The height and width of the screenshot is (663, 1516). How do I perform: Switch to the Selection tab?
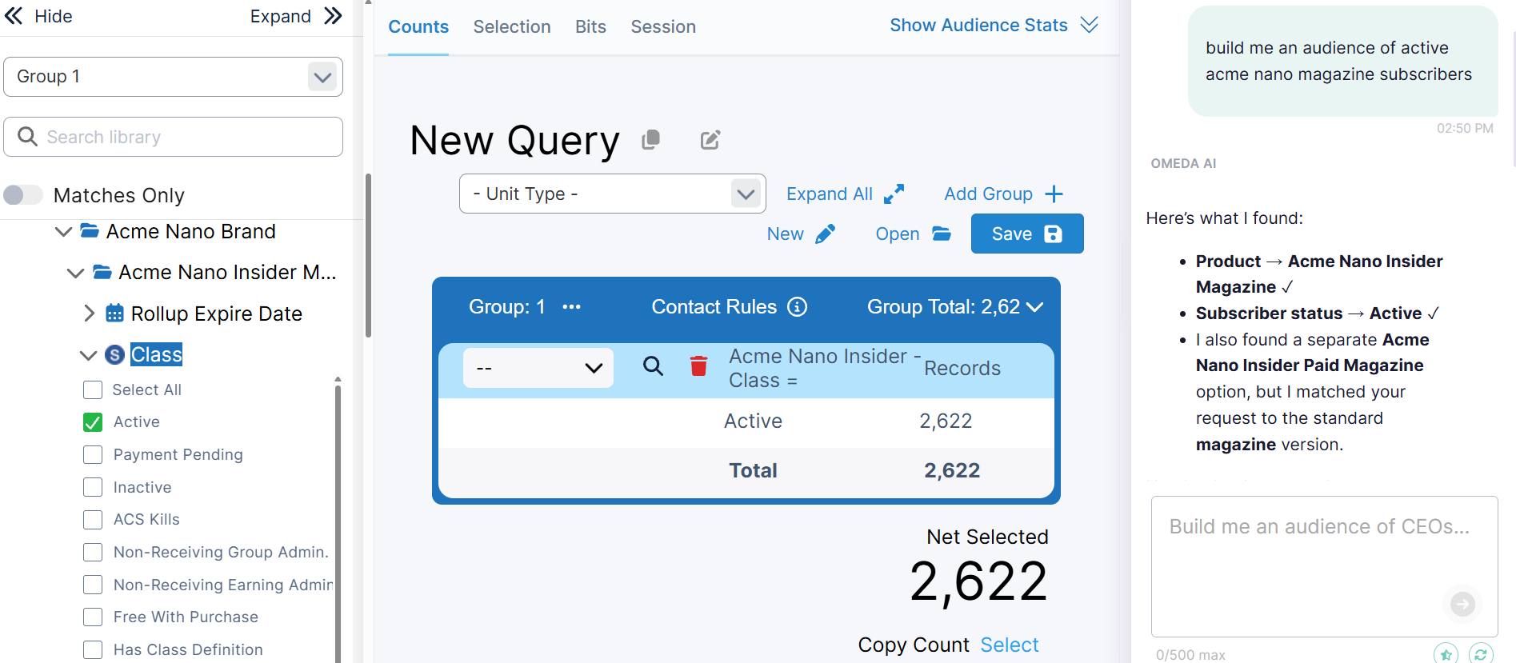512,26
